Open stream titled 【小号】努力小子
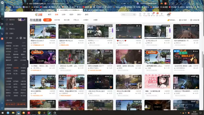 pos(151,41)
